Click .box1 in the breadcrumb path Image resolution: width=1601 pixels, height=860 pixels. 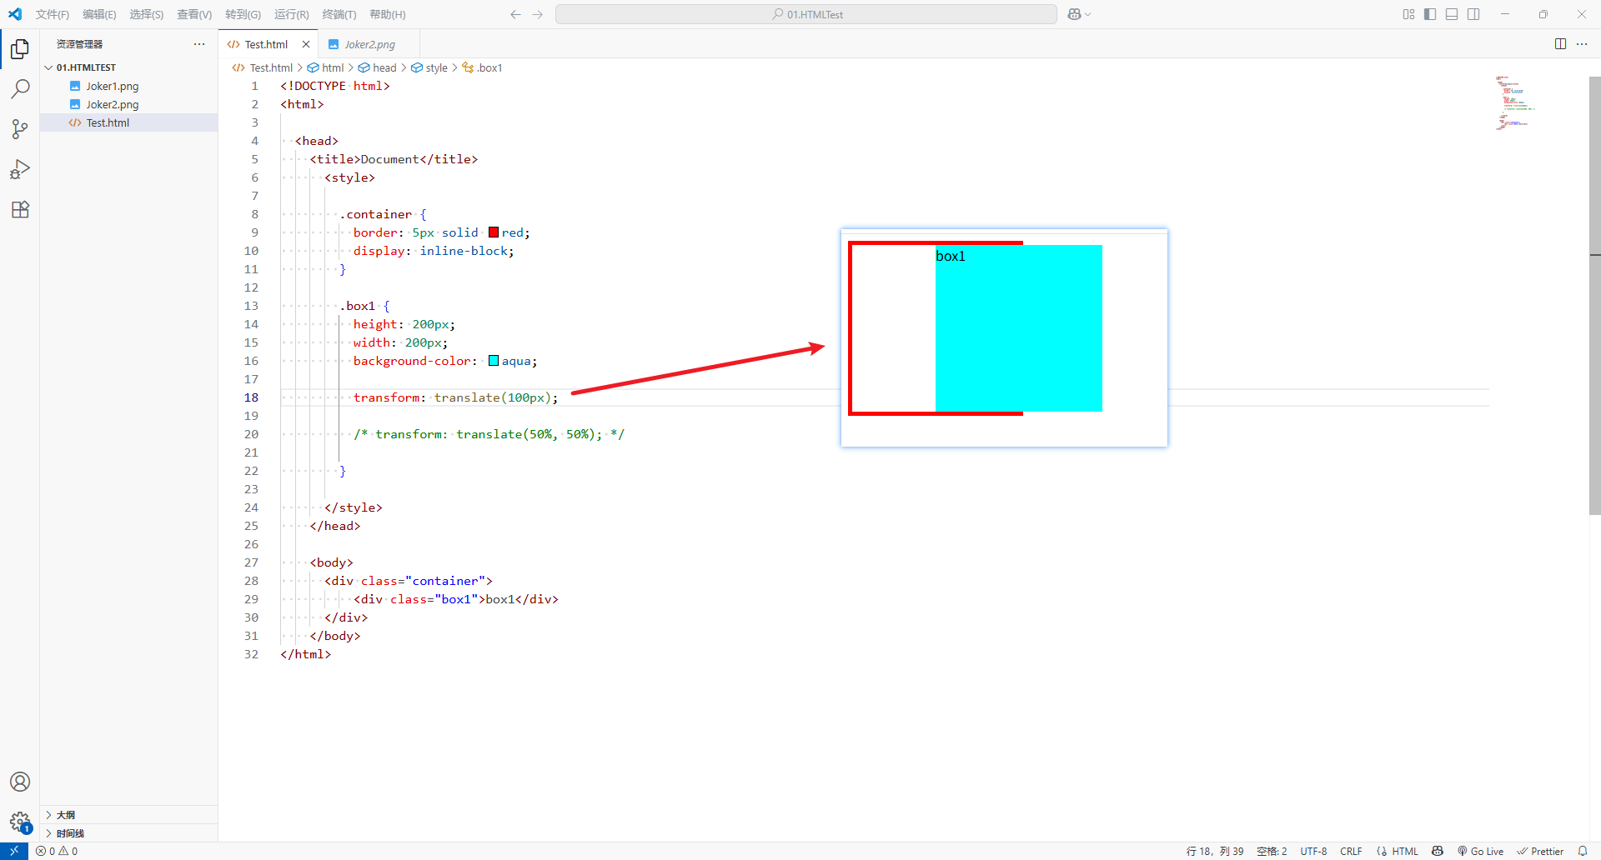(489, 67)
